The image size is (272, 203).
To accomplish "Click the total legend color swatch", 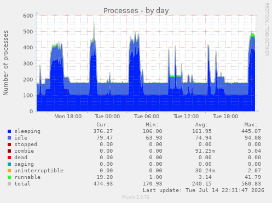I will point(9,184).
